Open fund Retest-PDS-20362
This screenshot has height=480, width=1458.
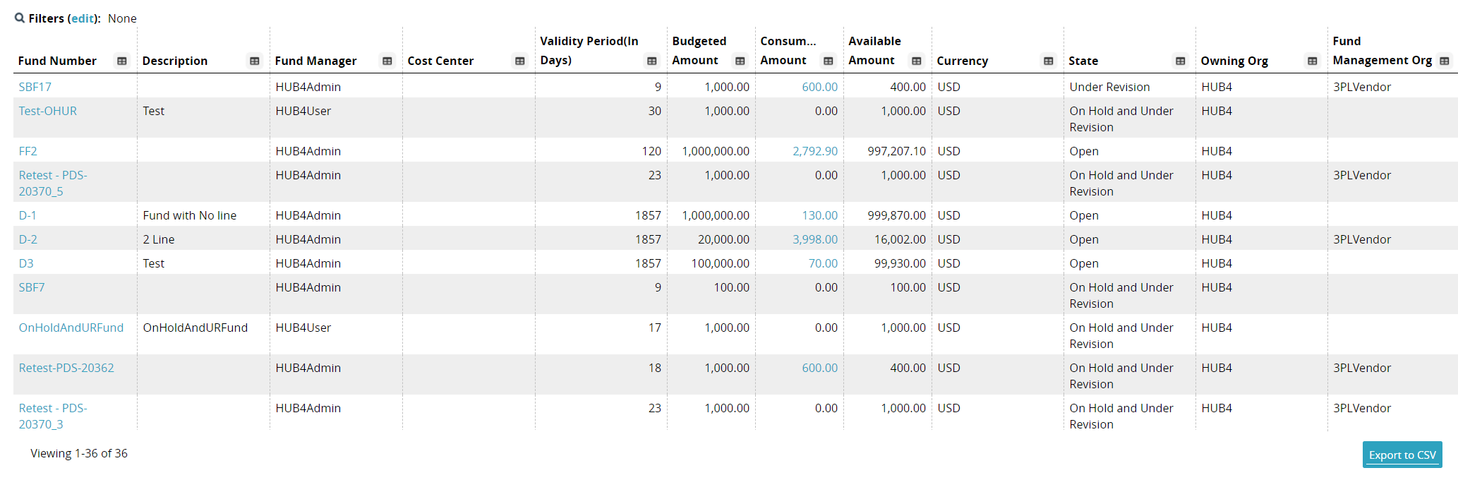coord(66,368)
